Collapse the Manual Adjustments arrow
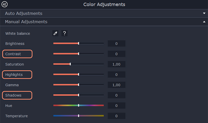Screen dimensions: 208x123 204,22
